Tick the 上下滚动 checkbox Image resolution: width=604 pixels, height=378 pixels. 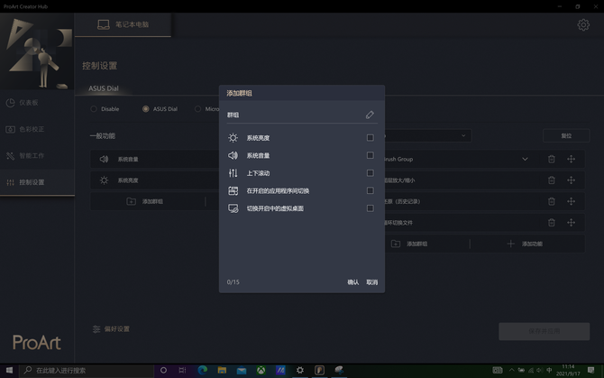point(371,173)
